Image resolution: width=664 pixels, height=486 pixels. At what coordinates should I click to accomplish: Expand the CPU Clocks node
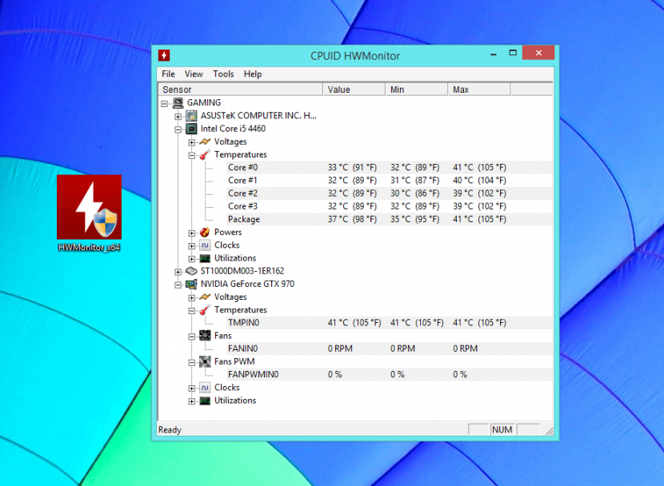tap(192, 245)
